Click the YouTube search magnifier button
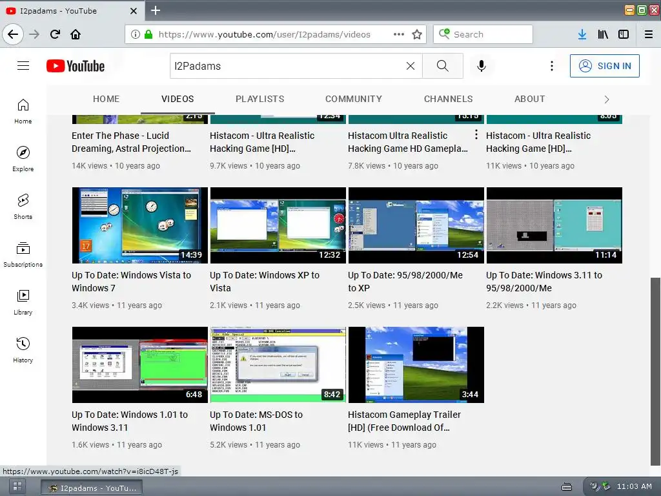Viewport: 661px width, 496px height. point(443,66)
